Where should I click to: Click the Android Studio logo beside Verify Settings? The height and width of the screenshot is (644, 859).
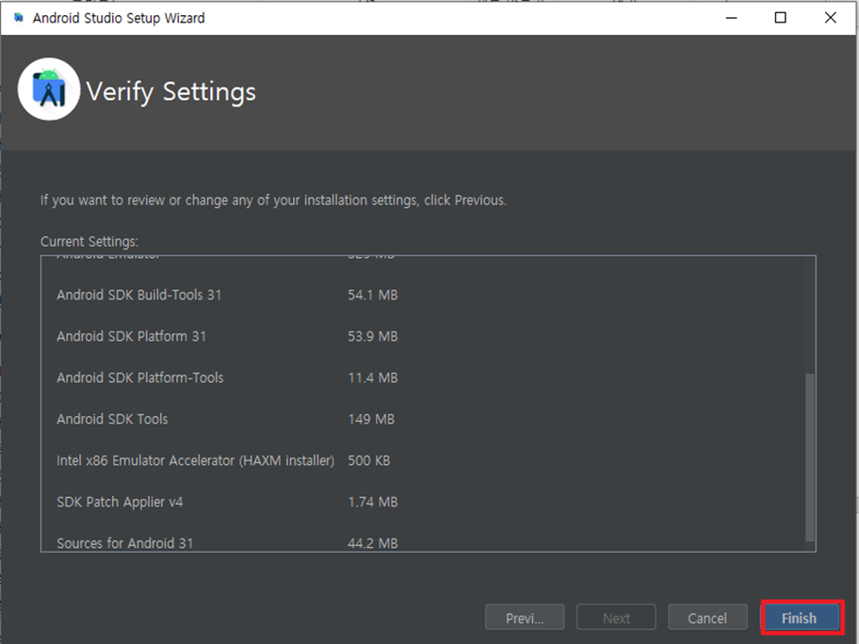[x=49, y=89]
